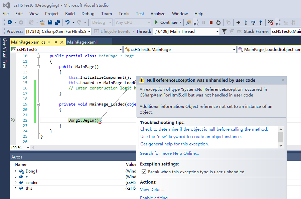Click the red Stop Debugging square

coord(211,22)
